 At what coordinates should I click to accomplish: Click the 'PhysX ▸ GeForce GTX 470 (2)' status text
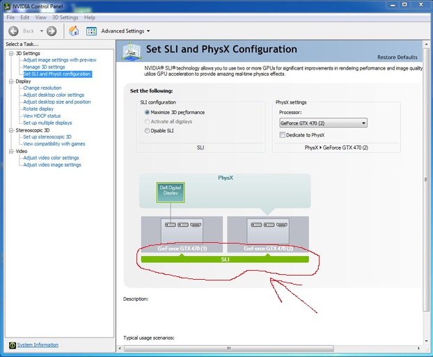pyautogui.click(x=336, y=148)
